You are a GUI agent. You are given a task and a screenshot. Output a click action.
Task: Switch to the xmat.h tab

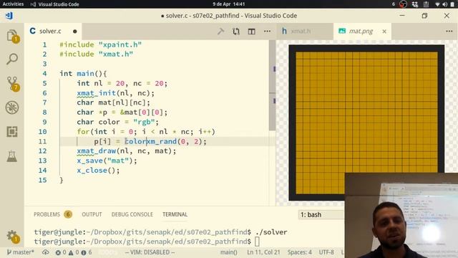pyautogui.click(x=305, y=31)
